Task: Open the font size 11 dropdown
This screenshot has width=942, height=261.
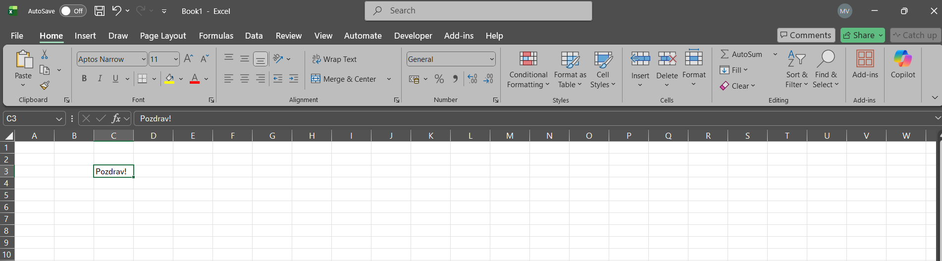Action: (x=176, y=59)
